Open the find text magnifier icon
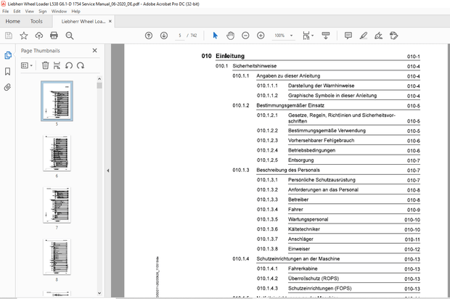450x299 pixels. (70, 36)
